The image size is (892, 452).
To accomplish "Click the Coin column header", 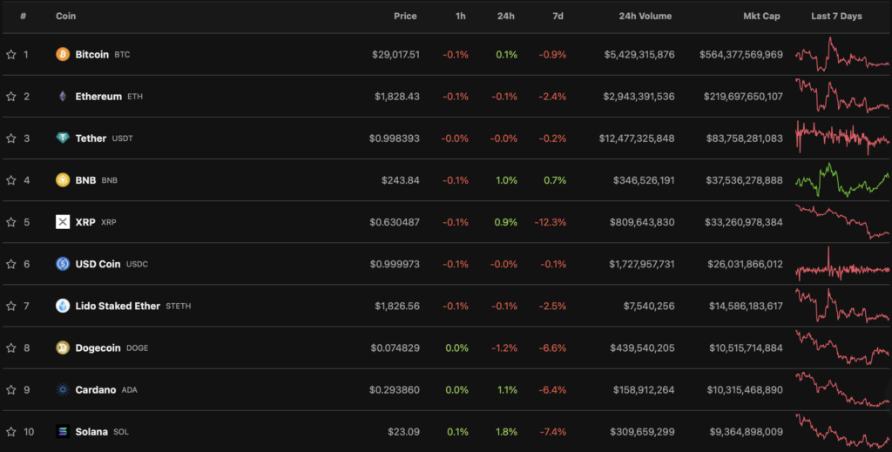I will 64,16.
